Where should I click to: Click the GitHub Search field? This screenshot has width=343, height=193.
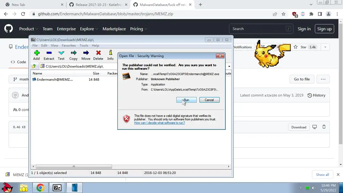[261, 29]
